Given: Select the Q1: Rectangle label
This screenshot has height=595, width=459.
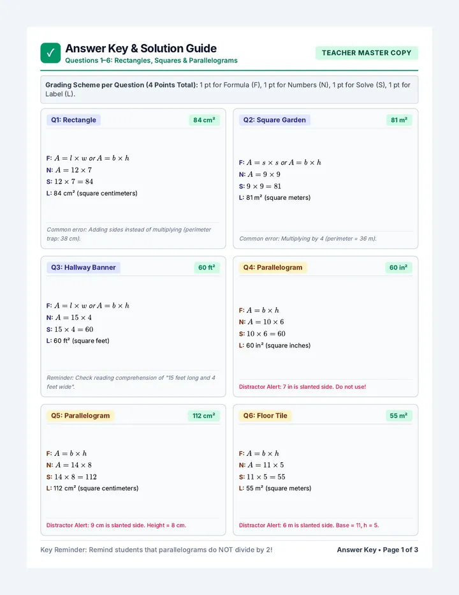Looking at the screenshot, I should [x=73, y=120].
